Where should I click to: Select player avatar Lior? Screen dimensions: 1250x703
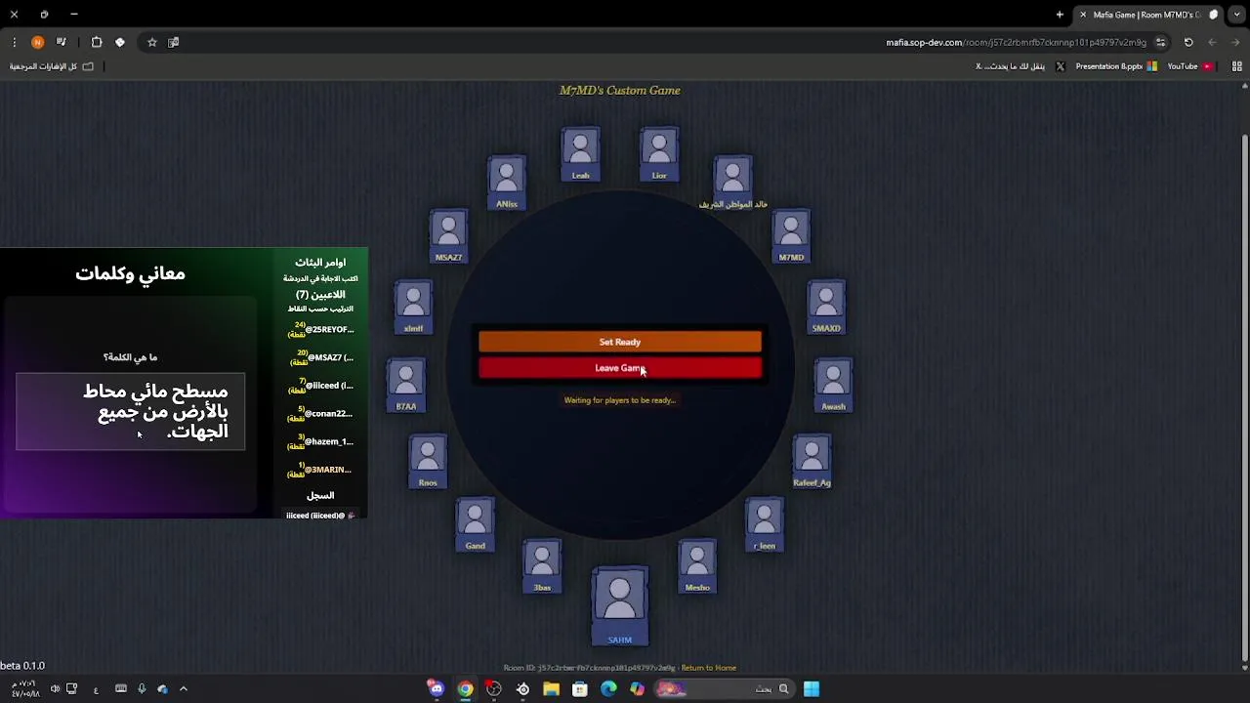pos(659,154)
